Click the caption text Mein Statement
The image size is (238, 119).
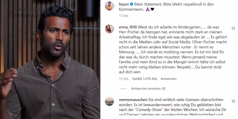coord(146,4)
